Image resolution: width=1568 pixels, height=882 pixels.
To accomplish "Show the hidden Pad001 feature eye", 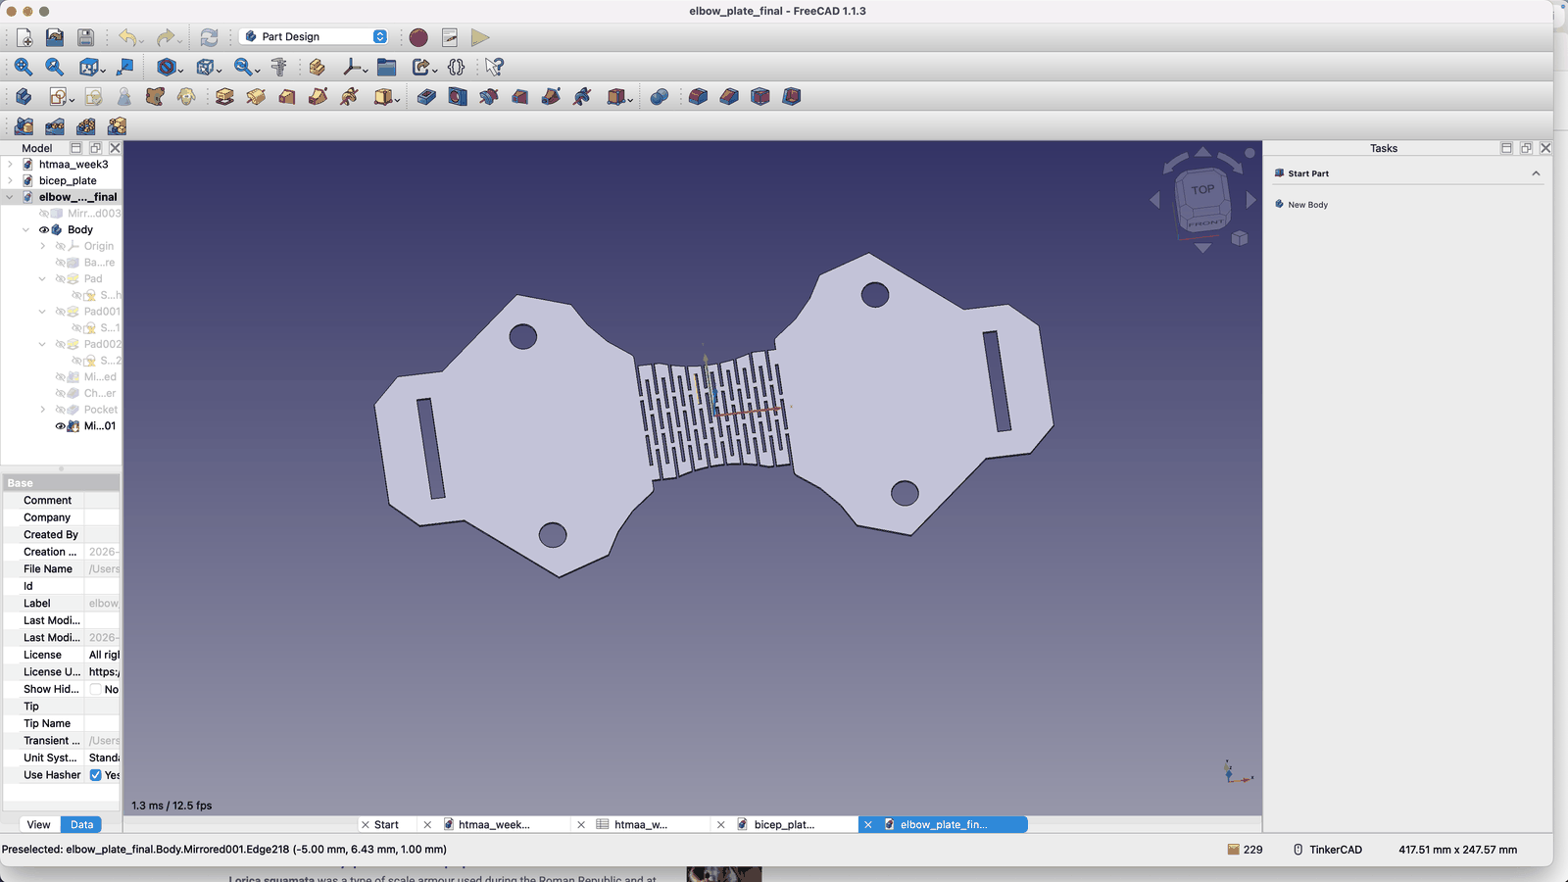I will click(60, 312).
